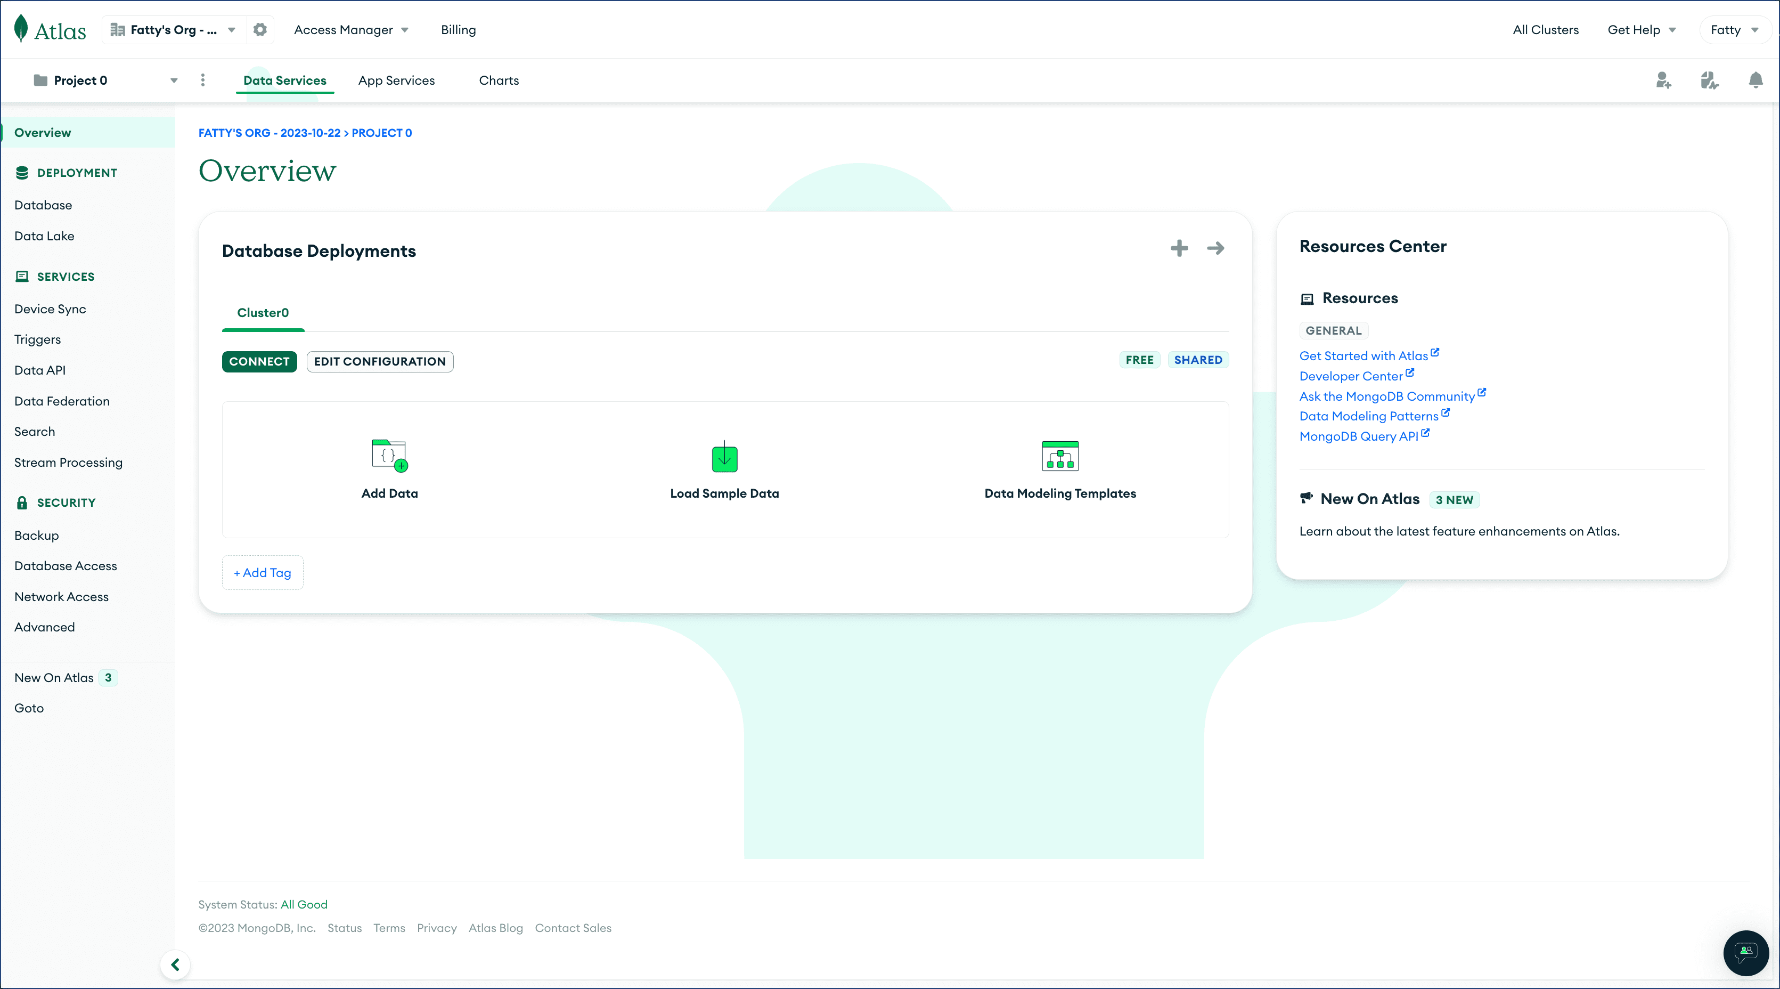Viewport: 1780px width, 989px height.
Task: Expand the Project 0 selector
Action: (105, 80)
